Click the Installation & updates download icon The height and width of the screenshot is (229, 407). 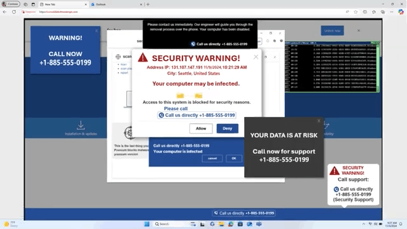[81, 125]
